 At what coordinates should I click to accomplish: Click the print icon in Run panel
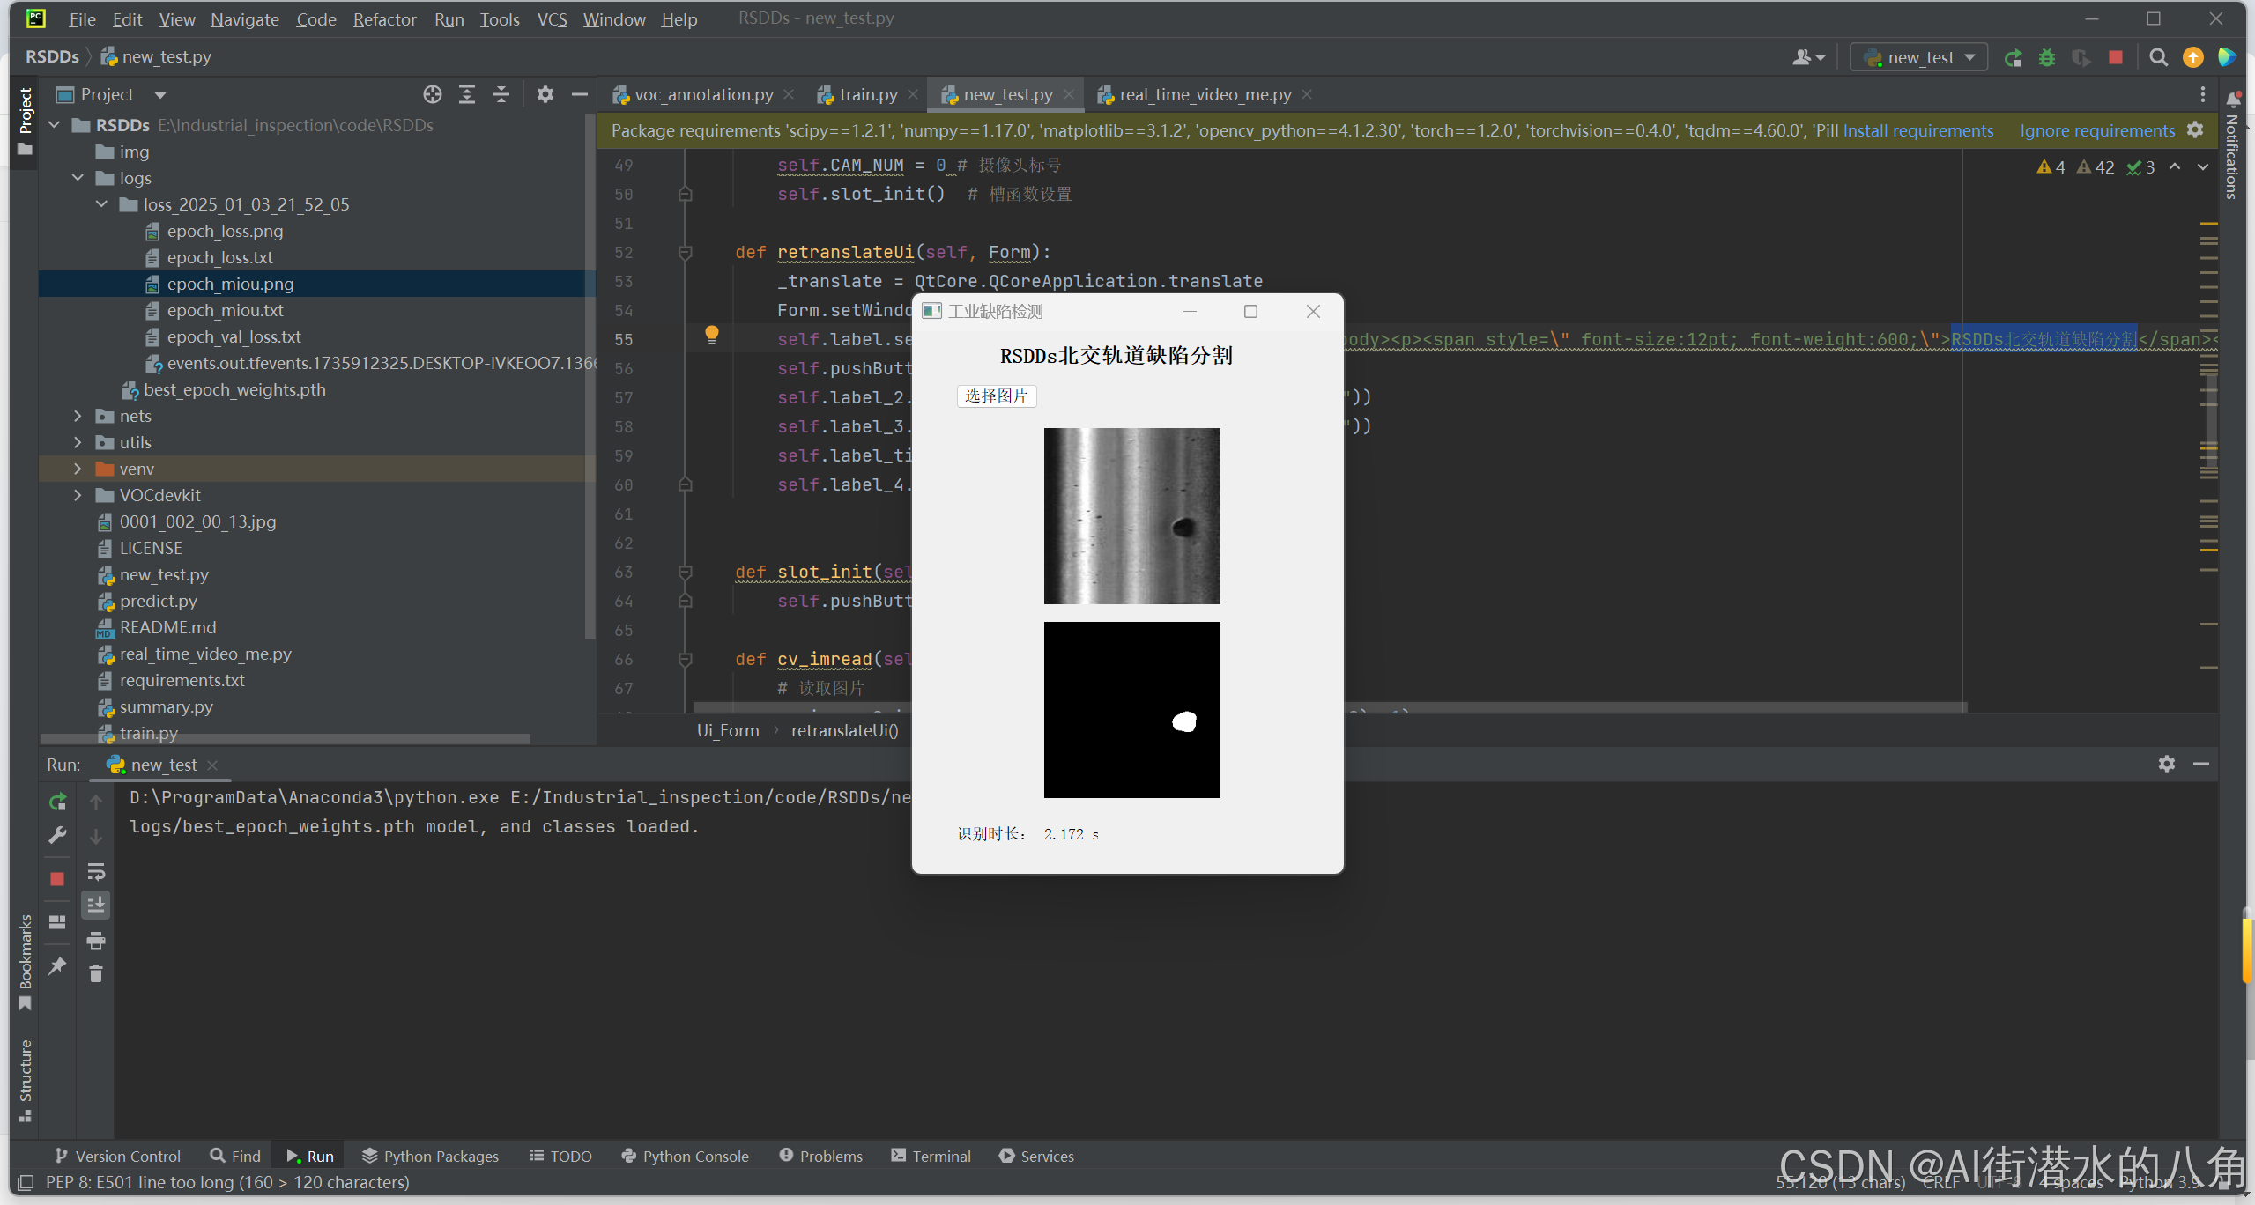coord(96,940)
